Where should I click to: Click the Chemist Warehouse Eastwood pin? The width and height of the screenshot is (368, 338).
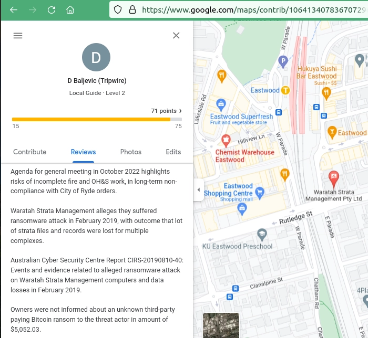(x=226, y=141)
